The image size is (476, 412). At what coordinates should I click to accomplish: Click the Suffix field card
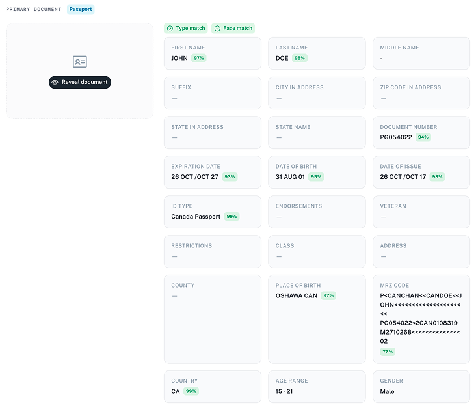point(213,93)
